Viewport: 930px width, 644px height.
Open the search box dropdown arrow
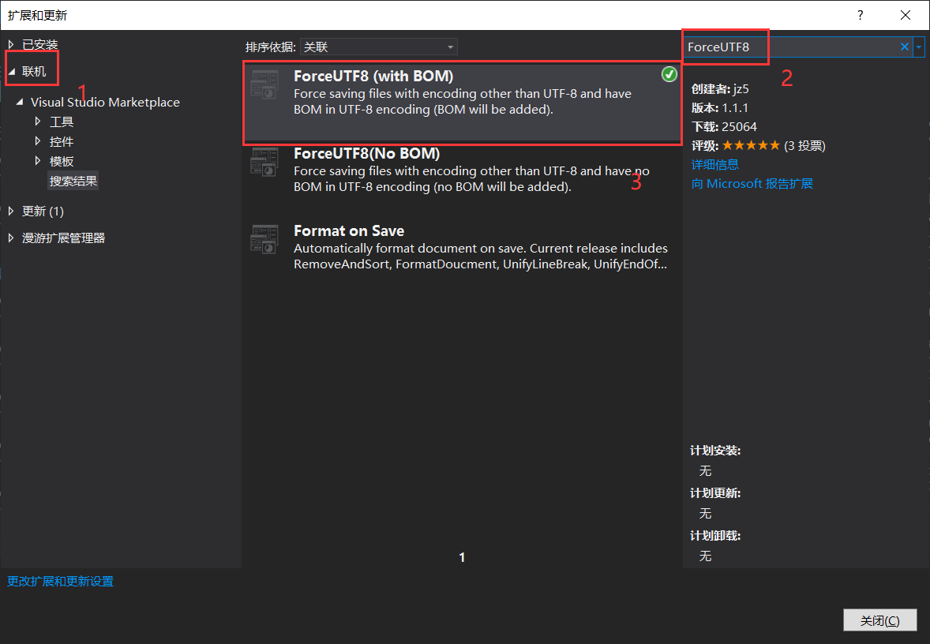point(919,47)
